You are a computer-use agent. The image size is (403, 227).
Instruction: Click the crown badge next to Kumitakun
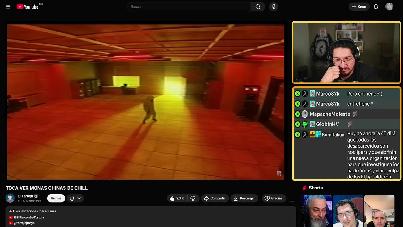[x=312, y=135]
